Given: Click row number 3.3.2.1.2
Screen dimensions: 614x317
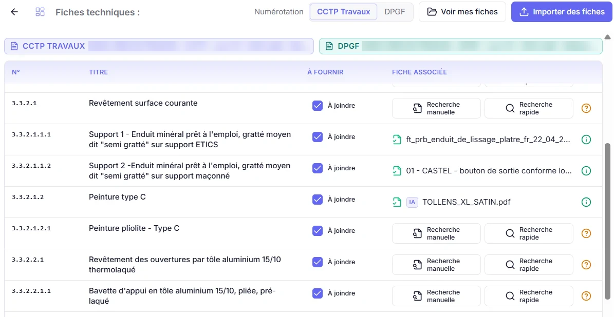Looking at the screenshot, I should (28, 197).
